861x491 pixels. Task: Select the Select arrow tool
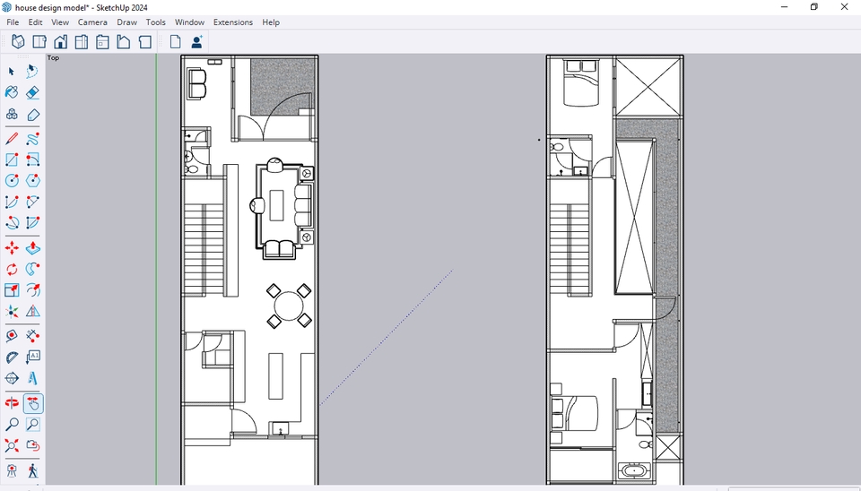12,72
